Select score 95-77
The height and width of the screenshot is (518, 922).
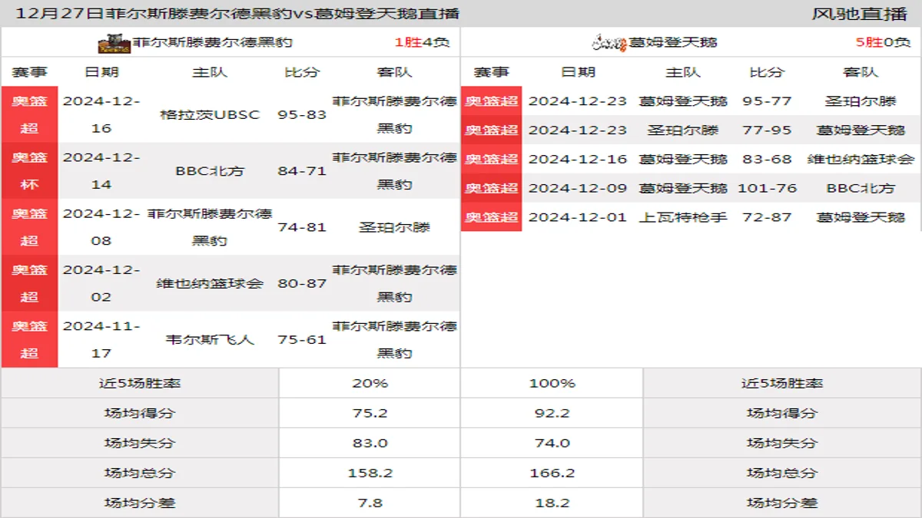point(767,101)
